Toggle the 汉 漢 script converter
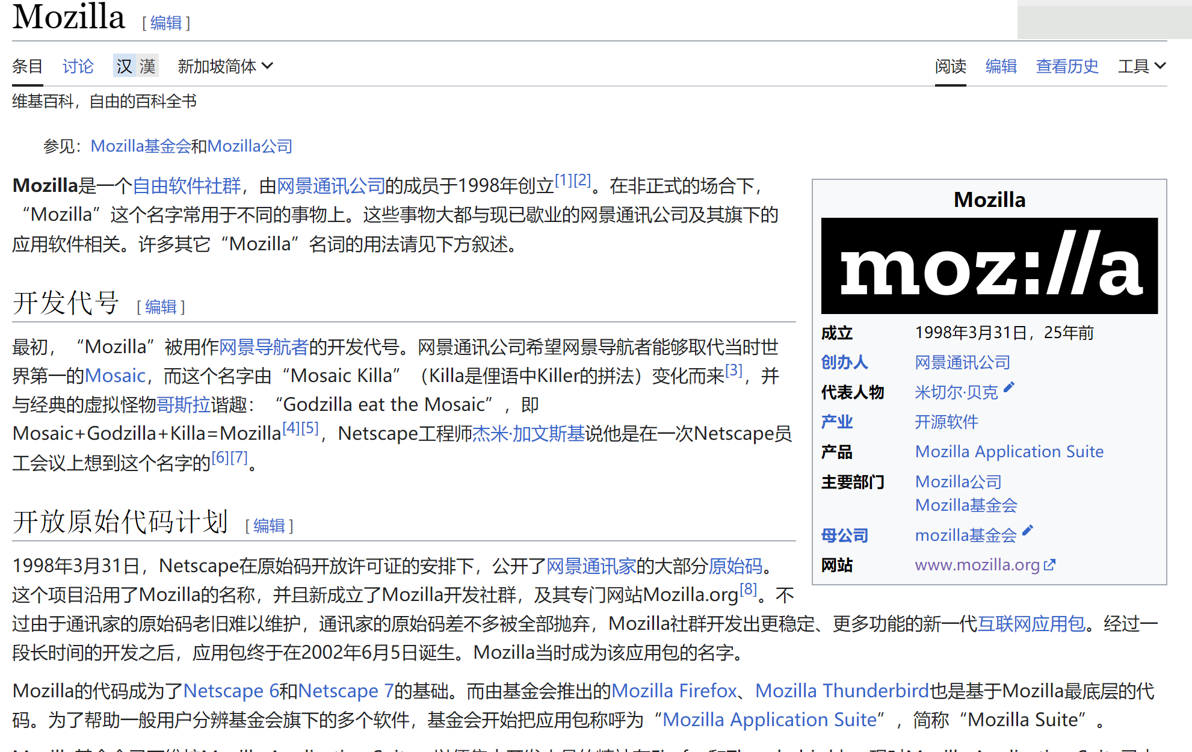1192x752 pixels. (x=135, y=66)
